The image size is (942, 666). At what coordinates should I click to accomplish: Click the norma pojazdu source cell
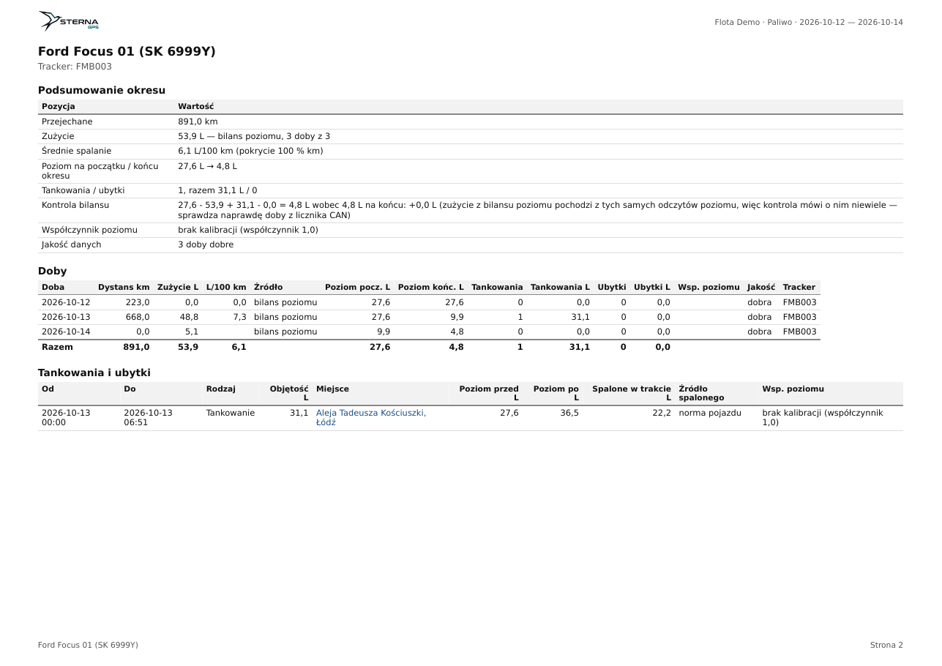pyautogui.click(x=710, y=413)
